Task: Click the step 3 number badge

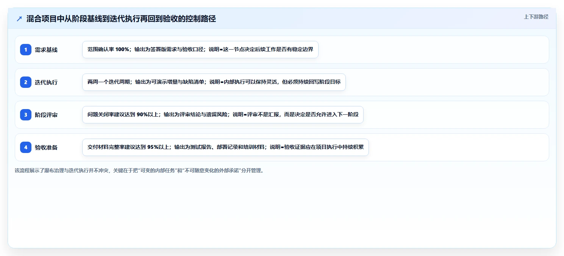Action: pyautogui.click(x=26, y=115)
